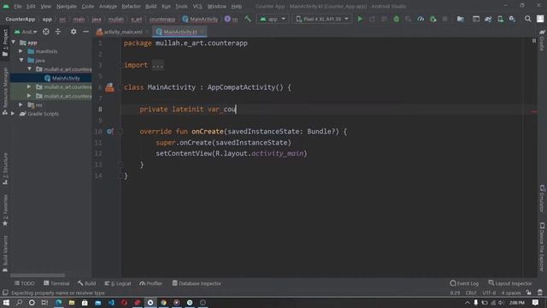This screenshot has width=547, height=308.
Task: Click the CounterApp breadcrumb
Action: tap(21, 19)
